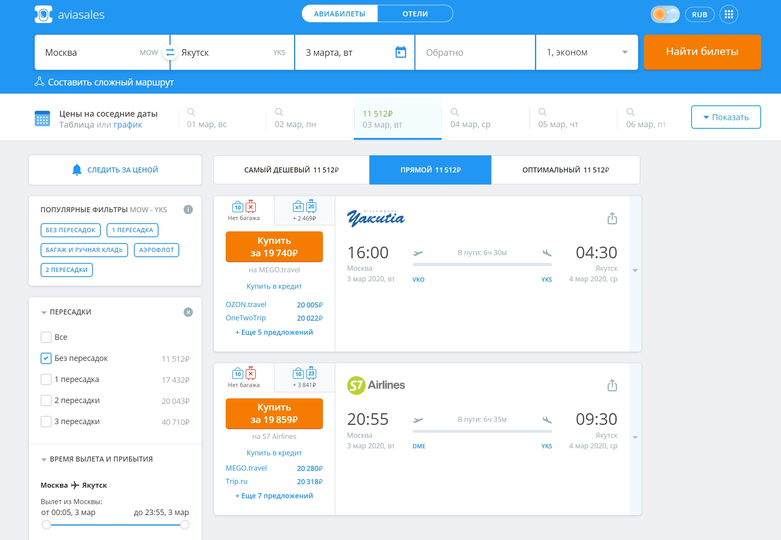Share the Yakutia flight ticket
The width and height of the screenshot is (781, 540).
coord(612,218)
